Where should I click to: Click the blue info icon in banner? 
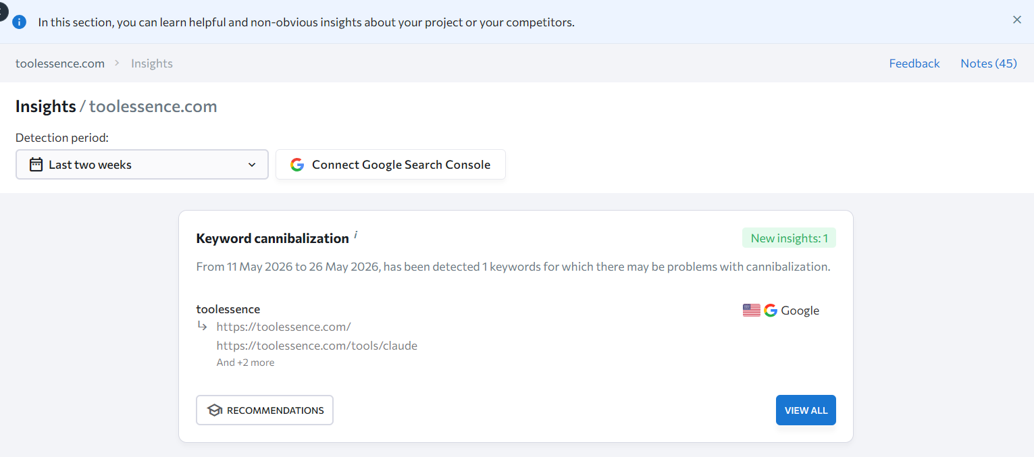(19, 22)
